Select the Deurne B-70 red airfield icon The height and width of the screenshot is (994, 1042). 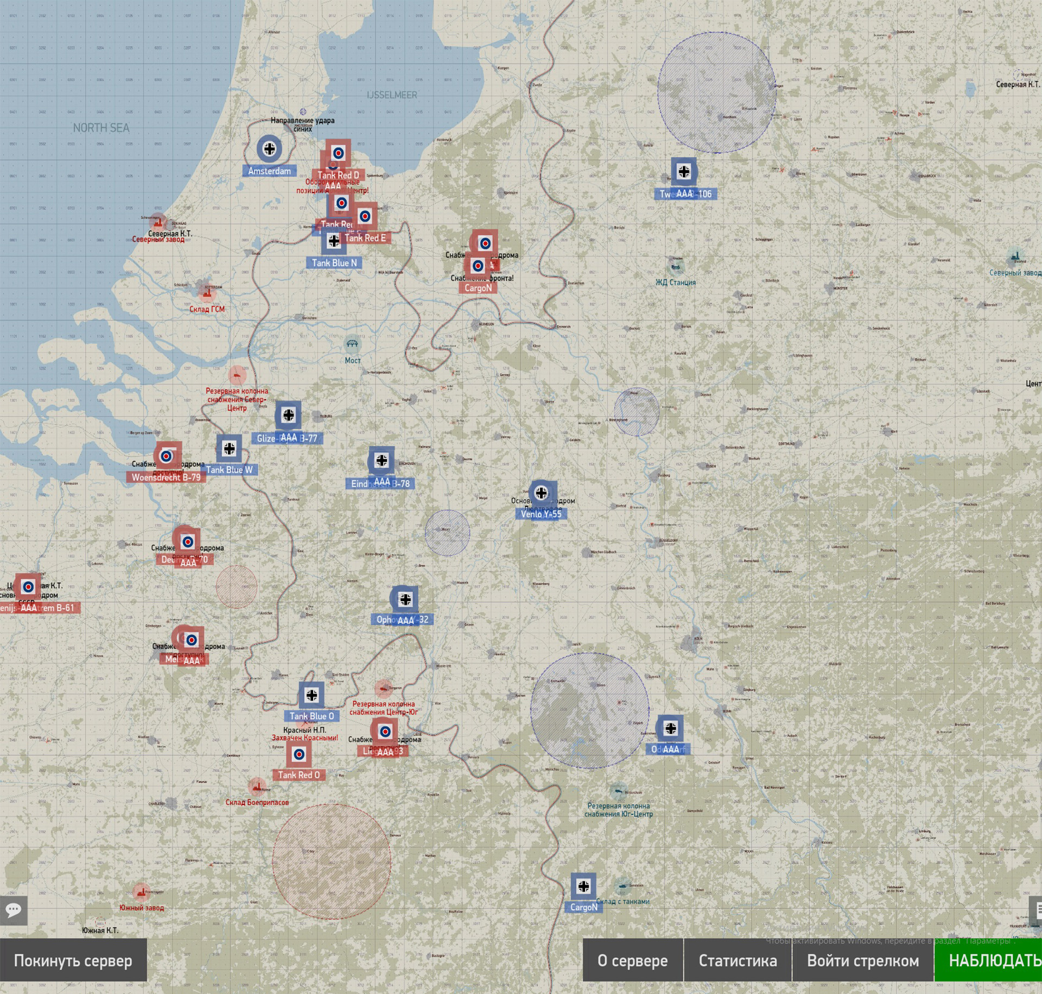[187, 541]
